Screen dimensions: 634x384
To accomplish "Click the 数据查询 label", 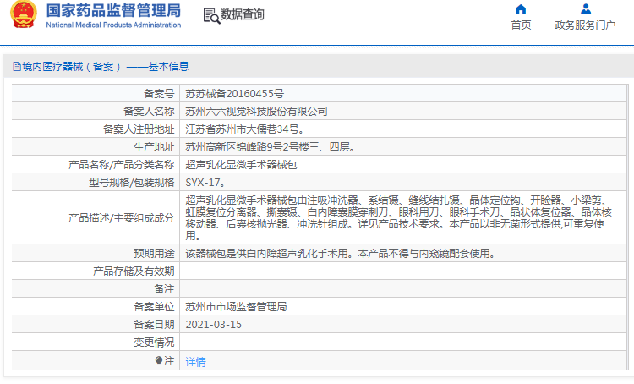I will [x=243, y=14].
